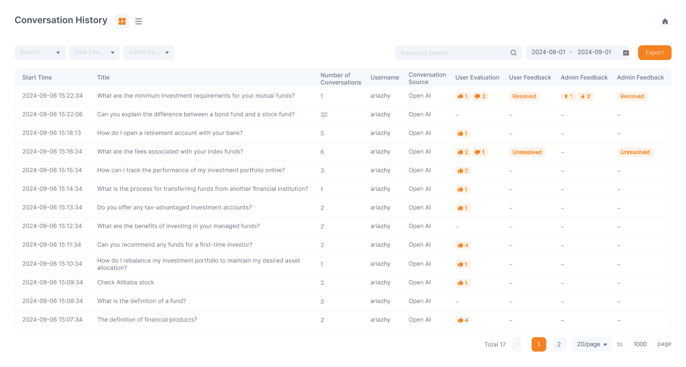Open 'Check Alibaba stock' conversation
The image size is (686, 367).
click(126, 283)
